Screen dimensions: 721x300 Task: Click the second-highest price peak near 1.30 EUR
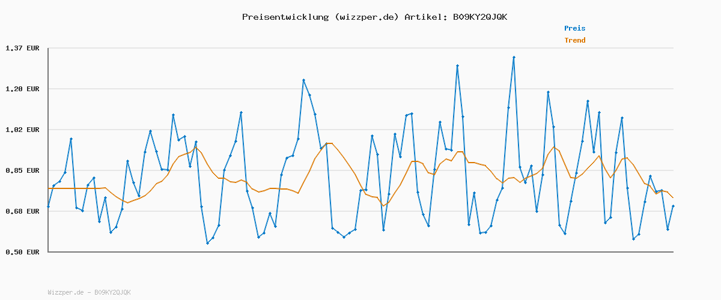coord(457,66)
